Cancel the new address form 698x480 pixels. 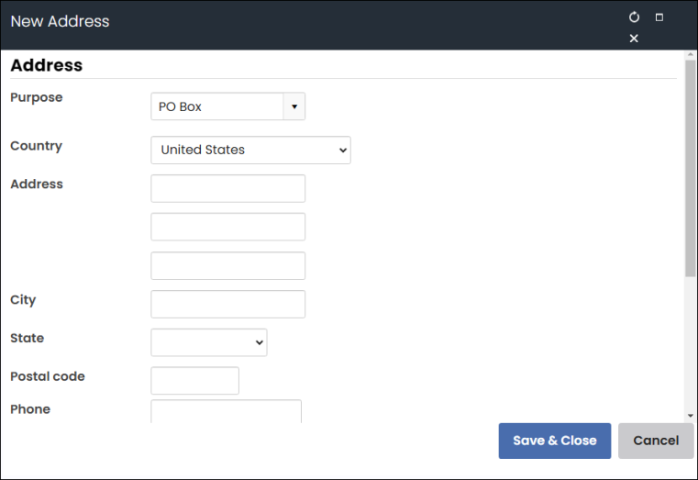[656, 441]
